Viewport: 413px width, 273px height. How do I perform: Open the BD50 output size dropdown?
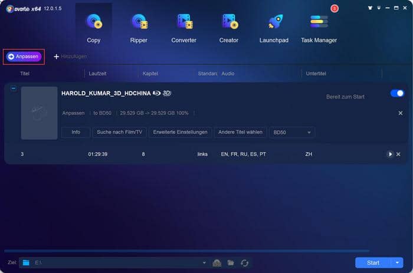[292, 133]
